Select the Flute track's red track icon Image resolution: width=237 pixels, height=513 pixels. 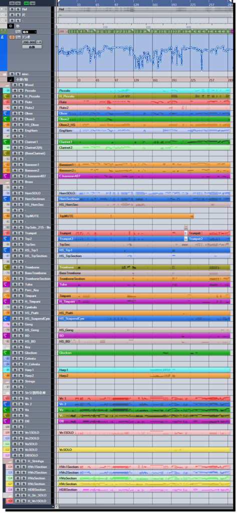(6, 102)
